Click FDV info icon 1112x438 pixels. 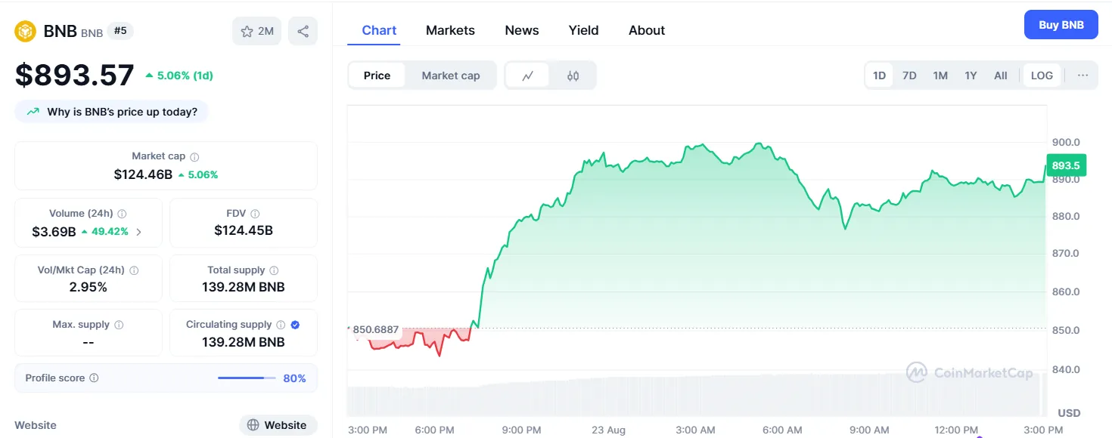(x=255, y=214)
